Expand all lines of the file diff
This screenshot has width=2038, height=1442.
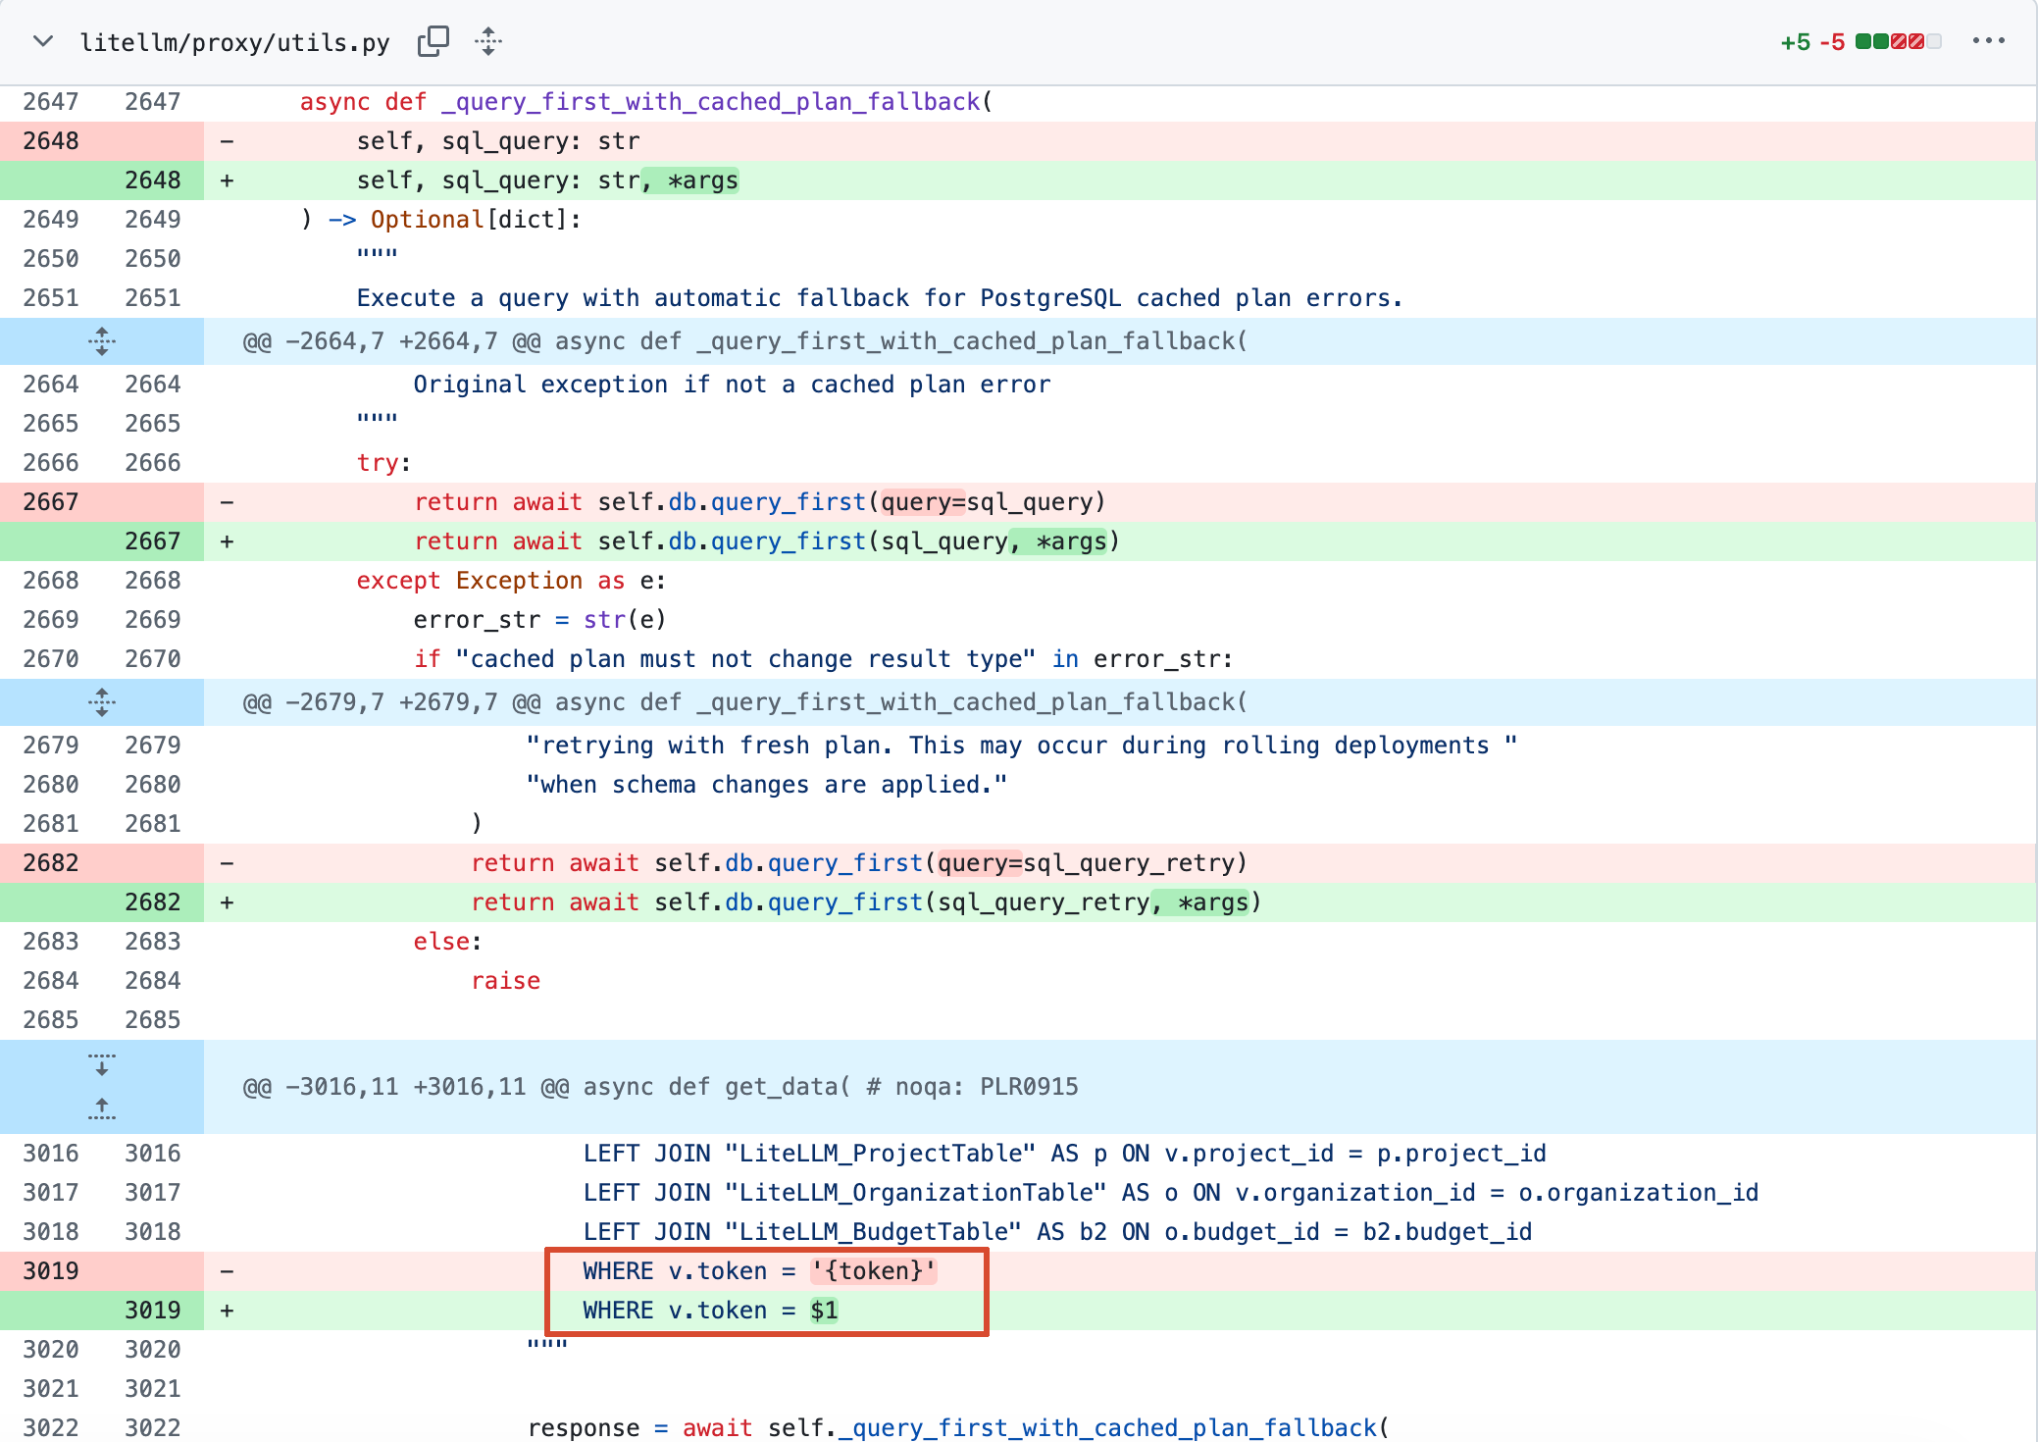(488, 42)
